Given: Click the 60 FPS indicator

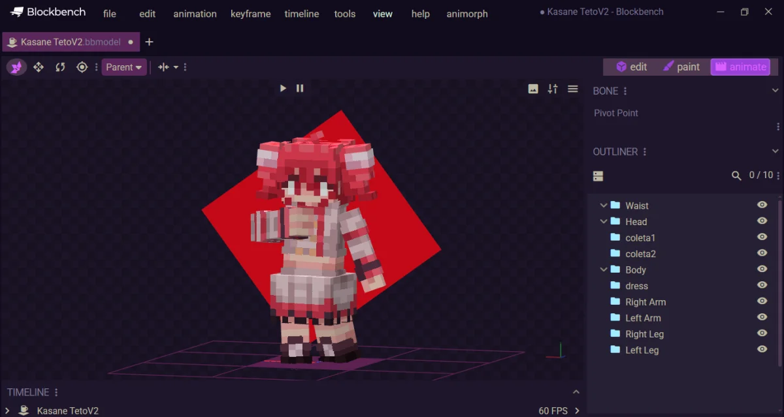Looking at the screenshot, I should point(553,410).
